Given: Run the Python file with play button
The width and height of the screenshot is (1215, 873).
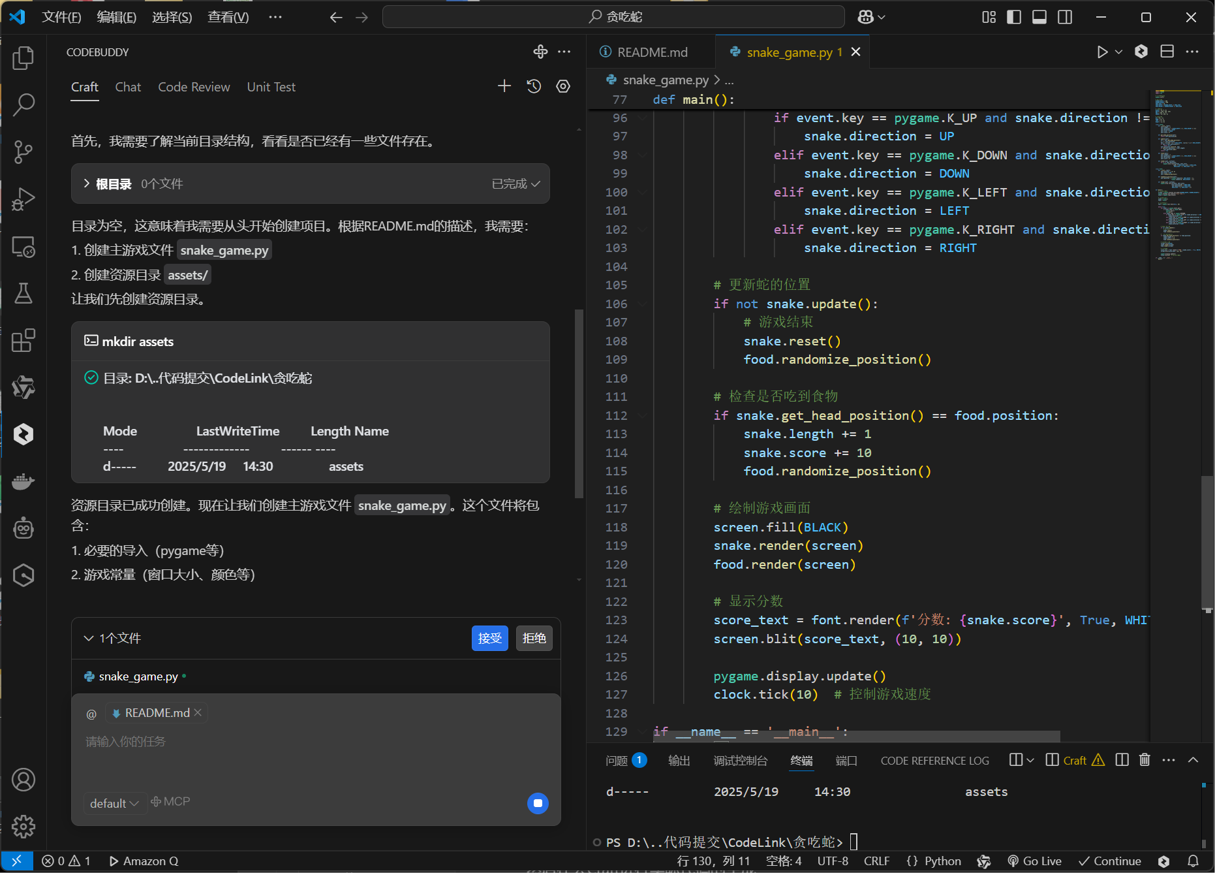Looking at the screenshot, I should coord(1102,52).
